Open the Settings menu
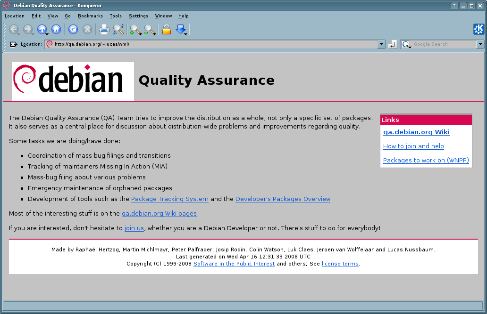 pyautogui.click(x=139, y=16)
